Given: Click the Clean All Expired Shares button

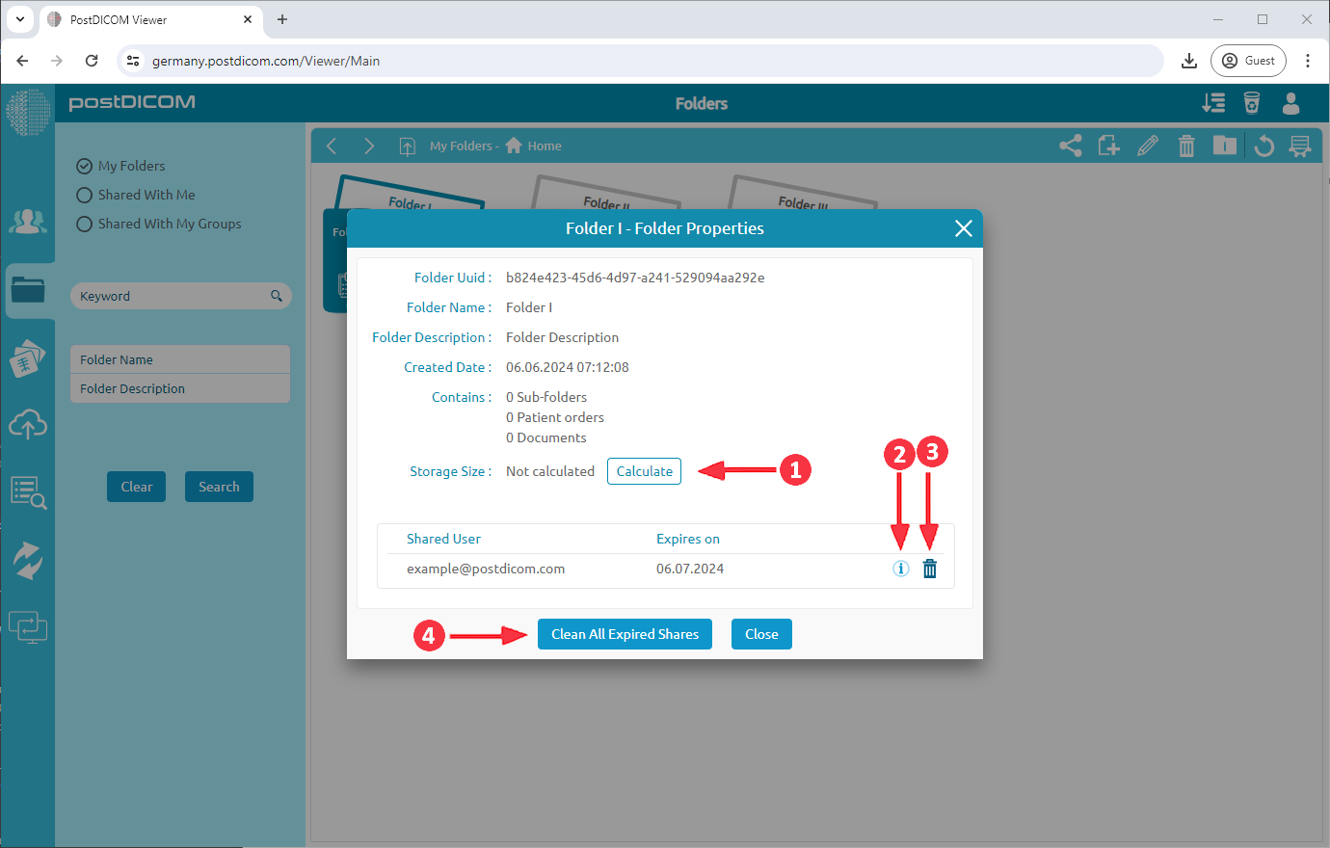Looking at the screenshot, I should pos(625,634).
